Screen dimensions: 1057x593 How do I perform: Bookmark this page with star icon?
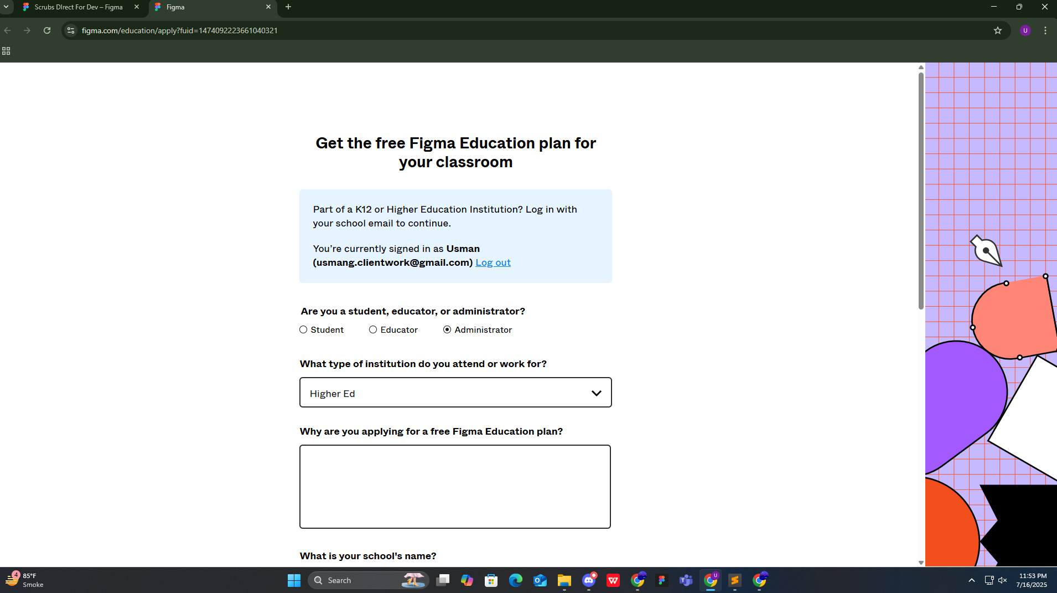tap(998, 30)
